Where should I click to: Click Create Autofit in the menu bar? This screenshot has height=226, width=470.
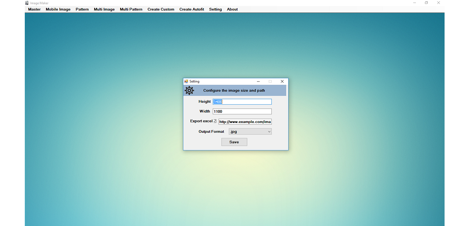[x=192, y=9]
